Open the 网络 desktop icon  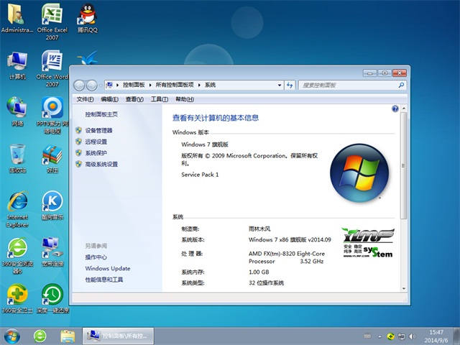click(17, 111)
